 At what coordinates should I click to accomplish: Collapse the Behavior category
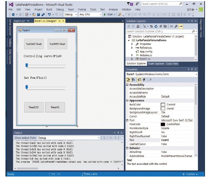pos(127,148)
